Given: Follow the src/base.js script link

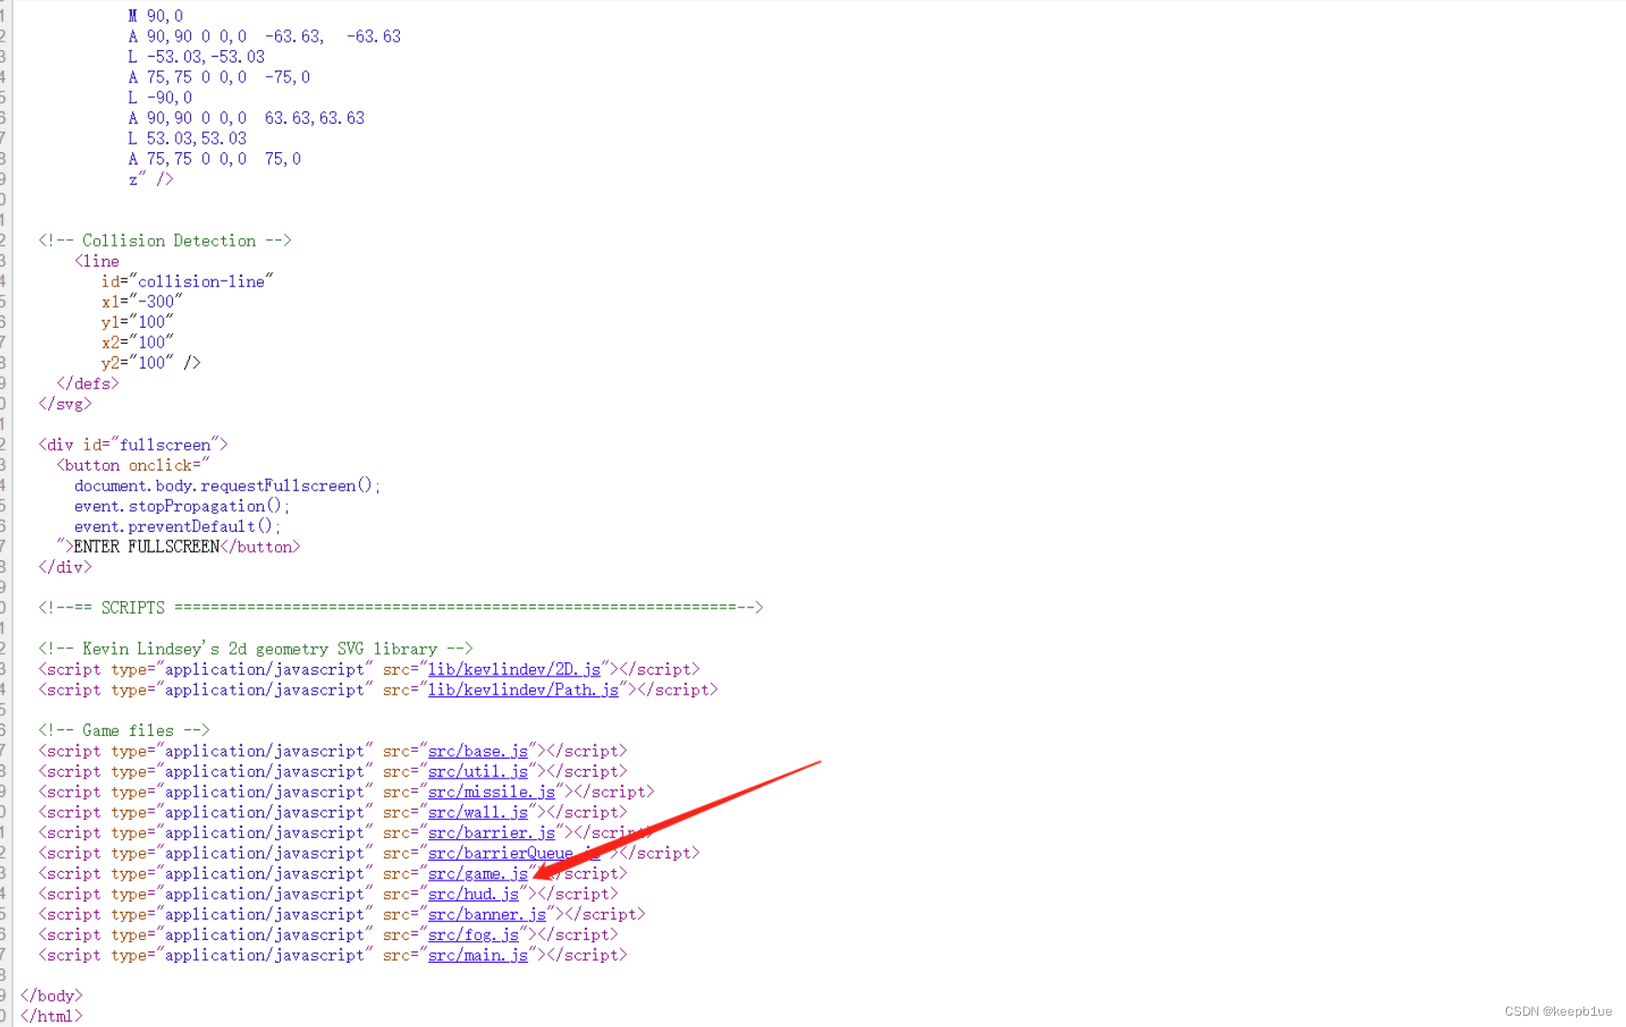Looking at the screenshot, I should click(478, 751).
